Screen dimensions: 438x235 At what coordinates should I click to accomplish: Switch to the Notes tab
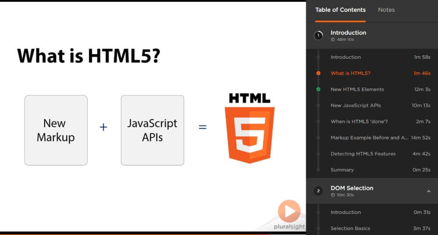click(386, 10)
